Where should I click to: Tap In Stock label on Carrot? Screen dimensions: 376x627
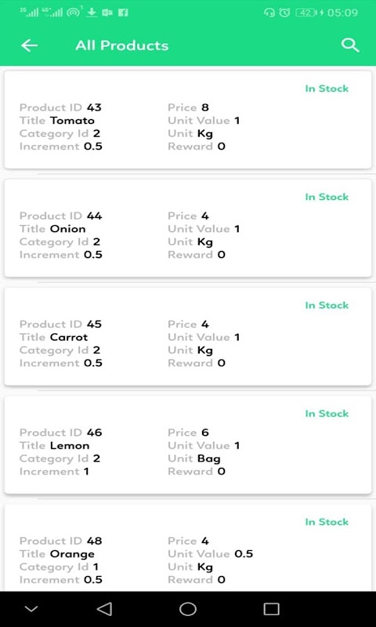click(x=327, y=305)
